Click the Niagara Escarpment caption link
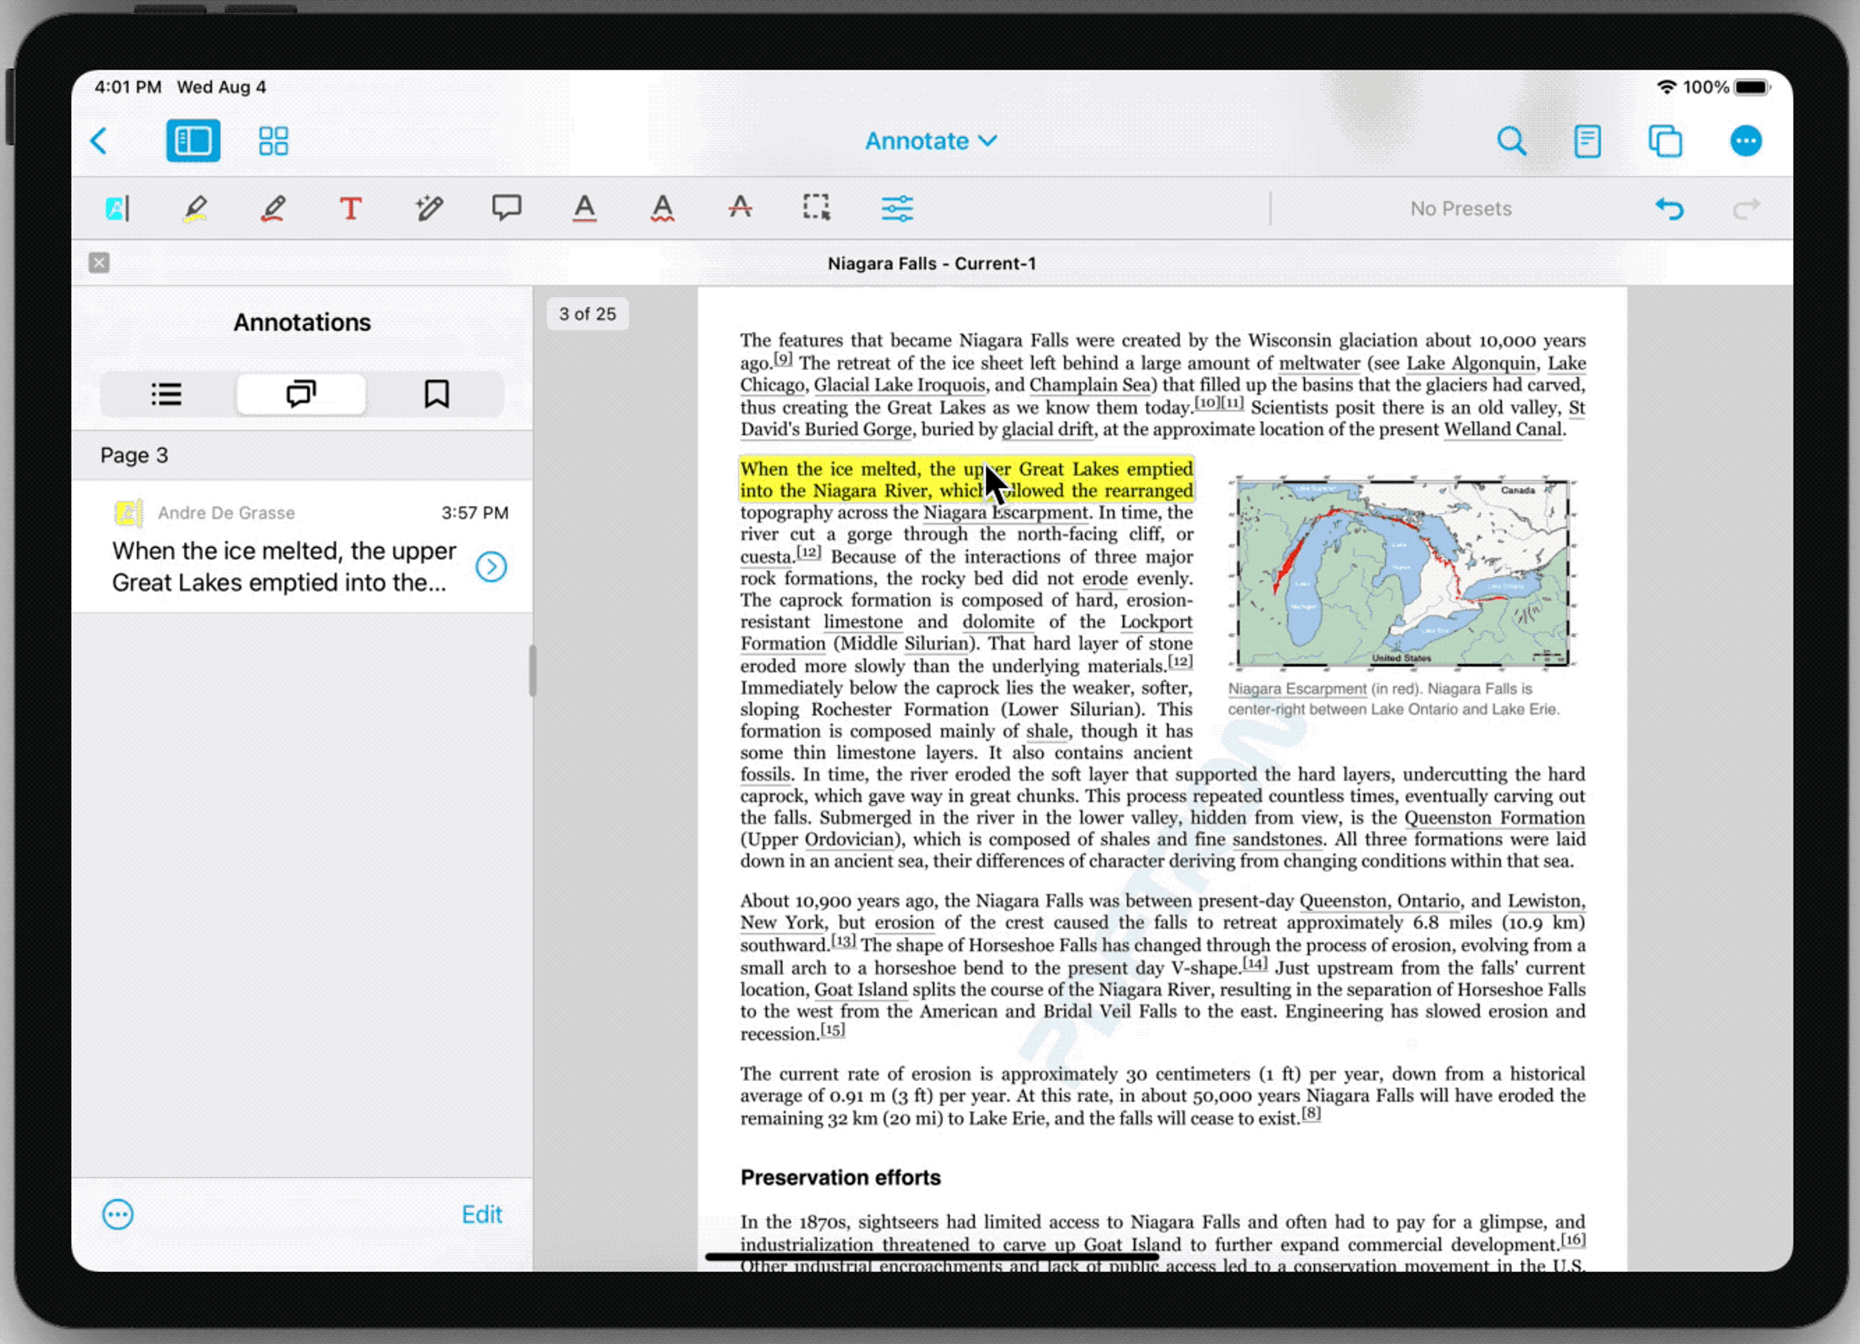 pos(1297,689)
